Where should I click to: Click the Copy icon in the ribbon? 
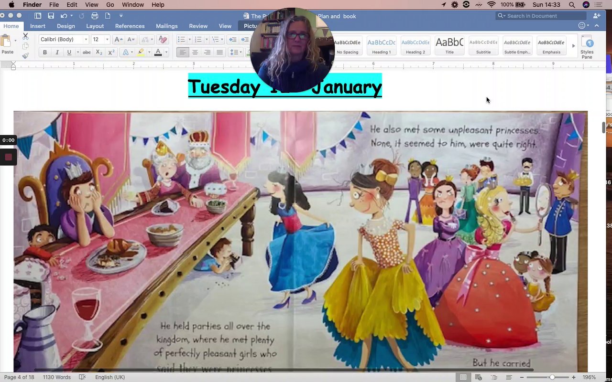coord(25,46)
